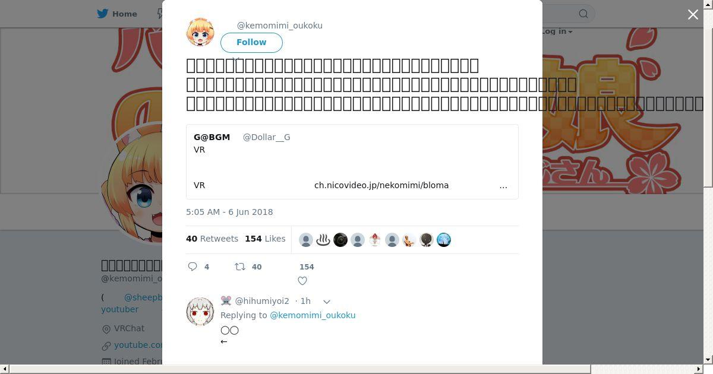View the 154 Likes list

point(265,239)
